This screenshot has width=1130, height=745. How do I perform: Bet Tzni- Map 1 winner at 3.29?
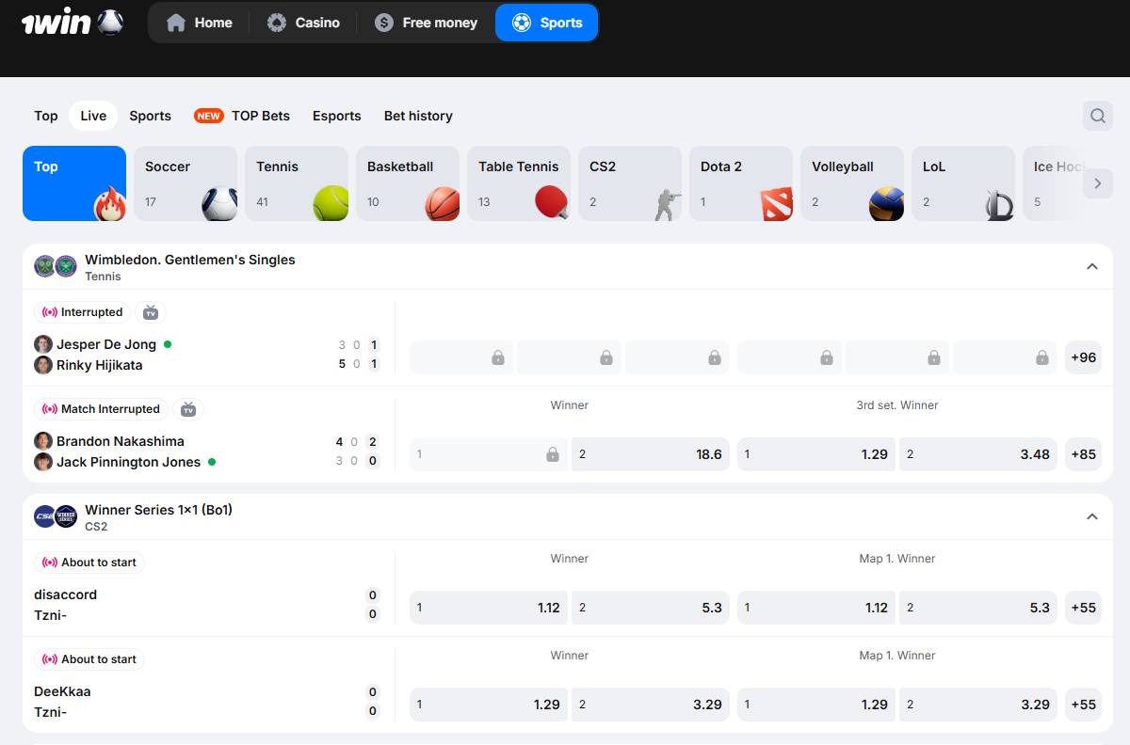[978, 705]
